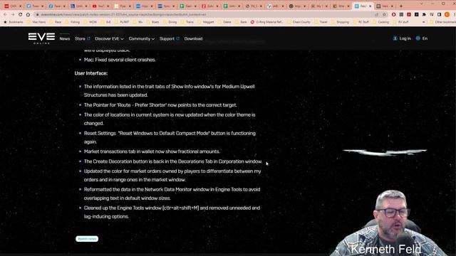Viewport: 456px width, 256px height.
Task: Expand the Community dropdown menu
Action: coord(141,38)
